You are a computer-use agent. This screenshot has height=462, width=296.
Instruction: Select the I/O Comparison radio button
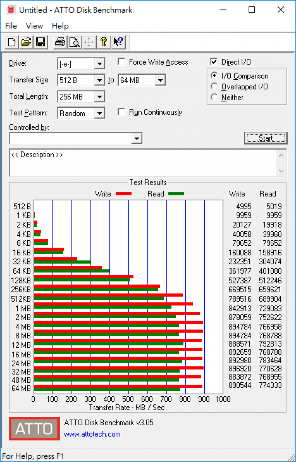(214, 76)
